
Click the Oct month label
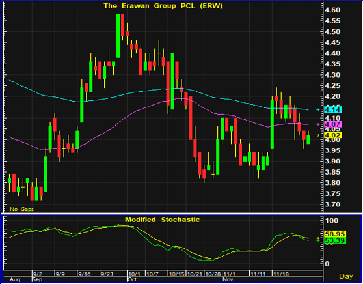pos(132,279)
